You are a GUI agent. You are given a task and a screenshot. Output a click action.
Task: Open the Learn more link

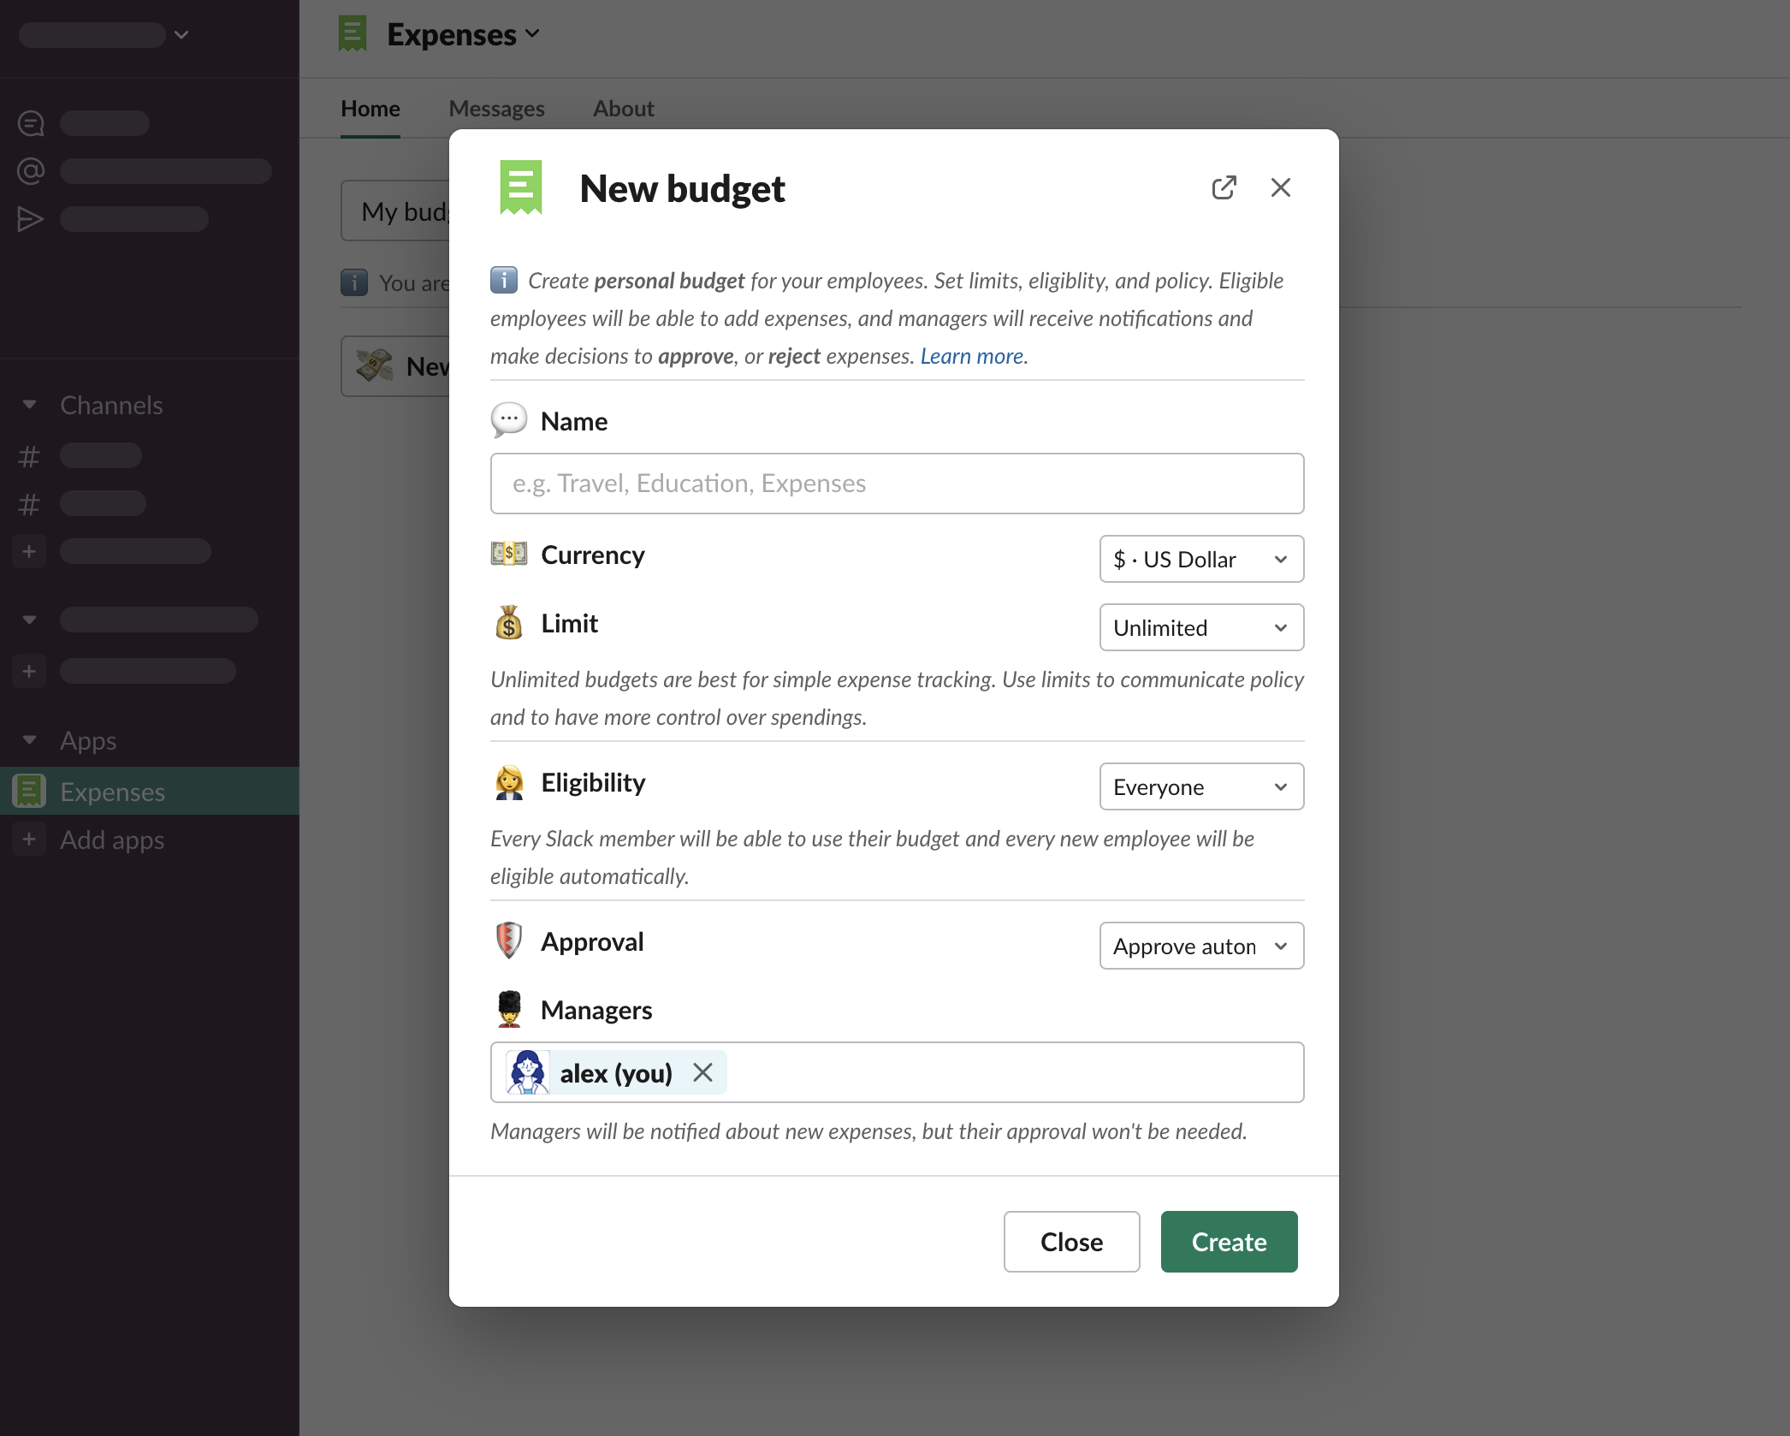971,356
